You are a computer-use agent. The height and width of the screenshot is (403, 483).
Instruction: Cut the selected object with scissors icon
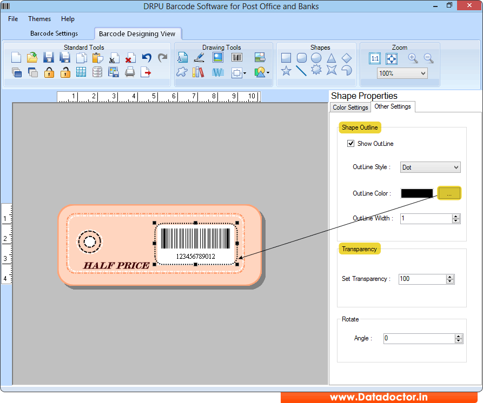[x=114, y=57]
